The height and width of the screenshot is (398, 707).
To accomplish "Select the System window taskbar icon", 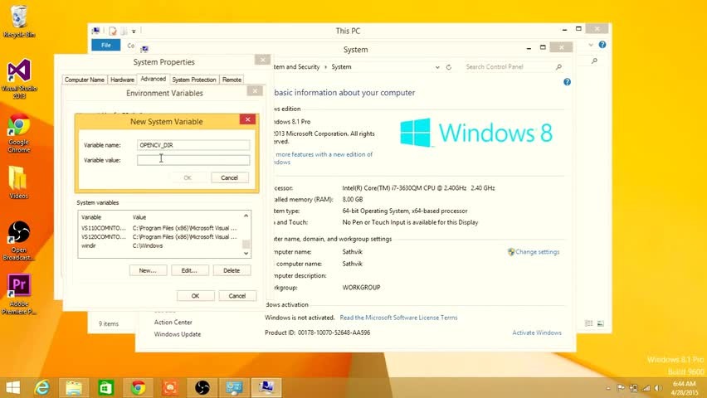I will click(266, 387).
